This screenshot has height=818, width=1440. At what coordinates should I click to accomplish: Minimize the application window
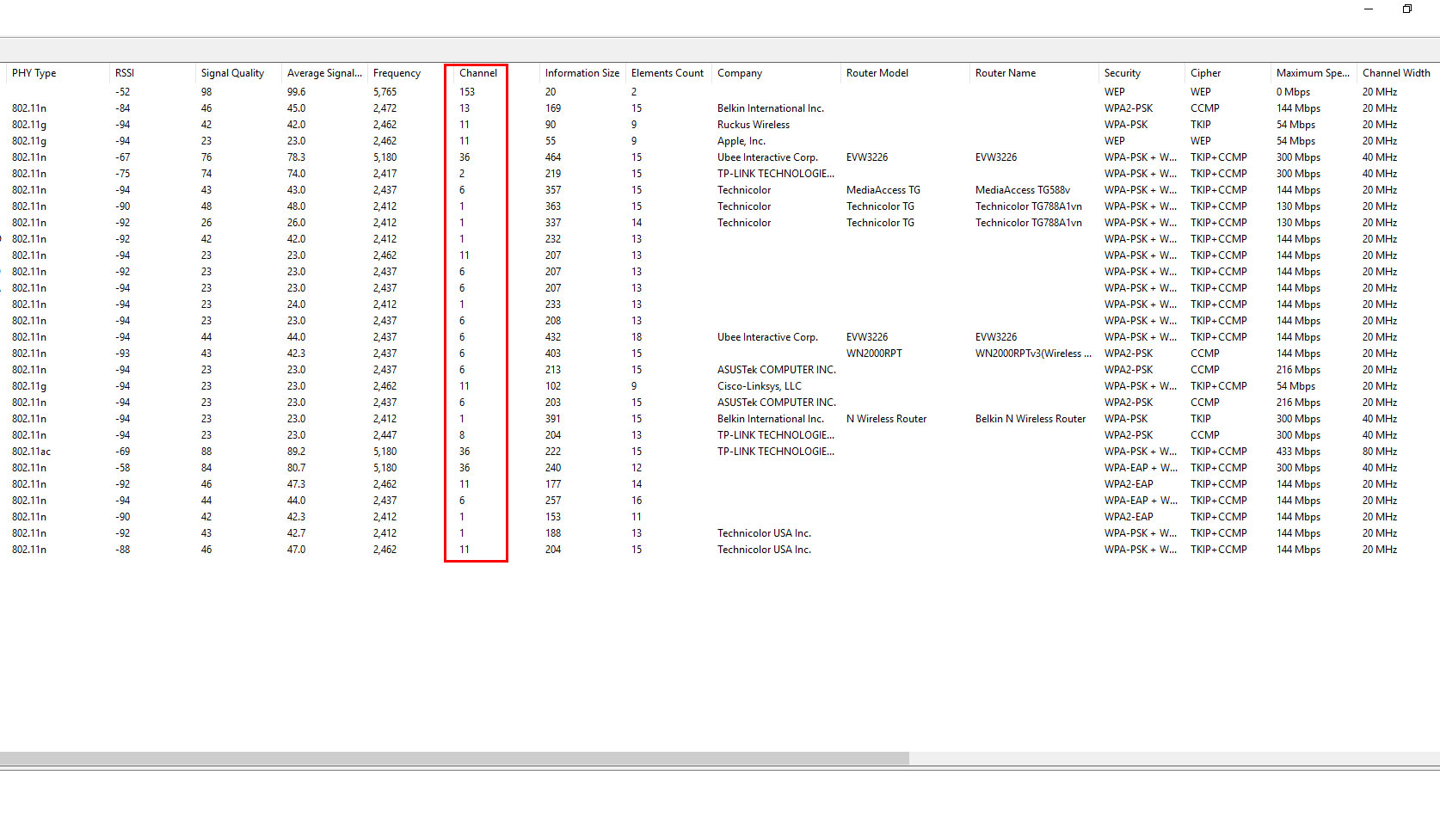pos(1368,9)
